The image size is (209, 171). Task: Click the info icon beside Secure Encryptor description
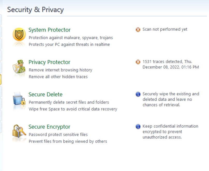pyautogui.click(x=138, y=126)
